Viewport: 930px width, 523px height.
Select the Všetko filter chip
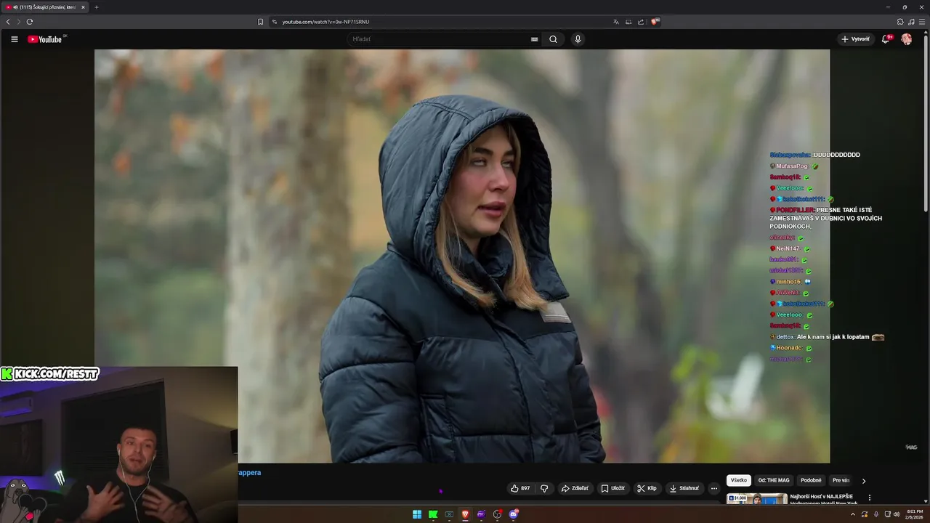tap(739, 480)
